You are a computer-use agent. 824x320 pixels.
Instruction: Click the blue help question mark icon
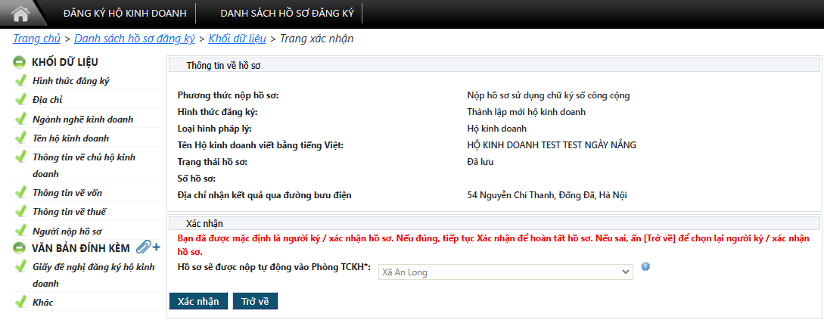click(645, 267)
